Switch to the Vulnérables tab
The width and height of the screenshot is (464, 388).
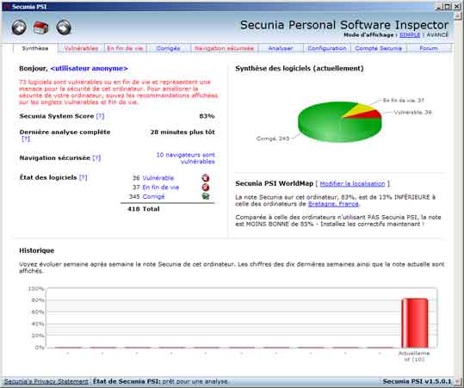coord(81,48)
